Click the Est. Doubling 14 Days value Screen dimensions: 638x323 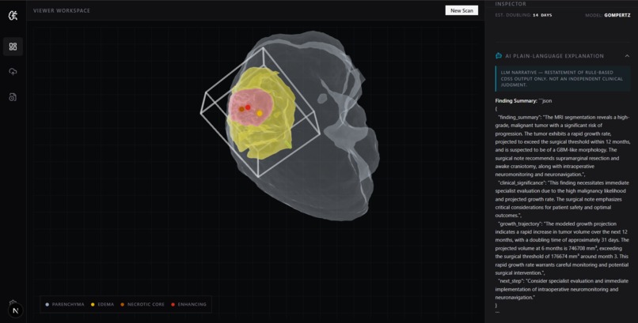(x=542, y=15)
